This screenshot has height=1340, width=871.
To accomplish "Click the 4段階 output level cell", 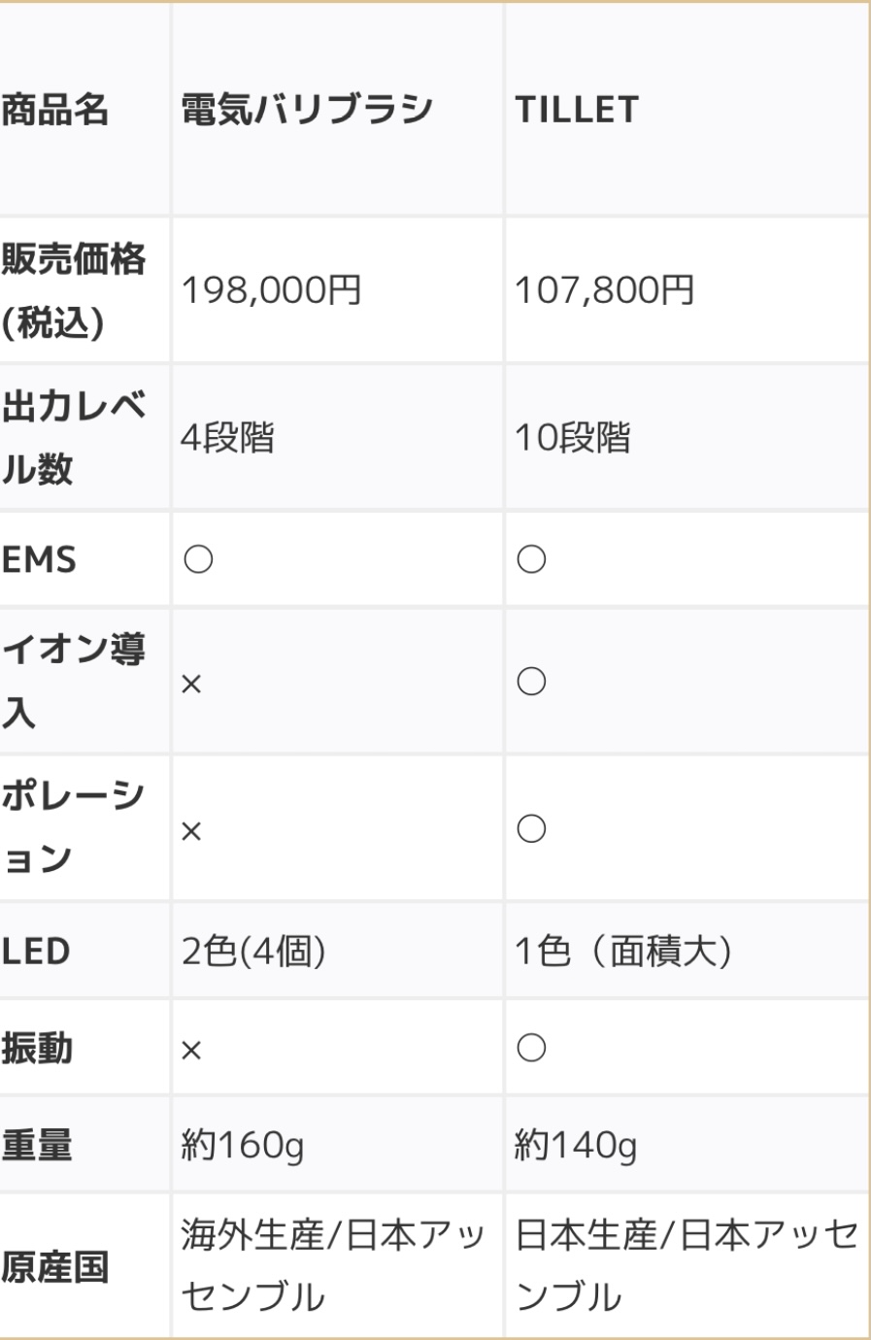I will pyautogui.click(x=227, y=438).
